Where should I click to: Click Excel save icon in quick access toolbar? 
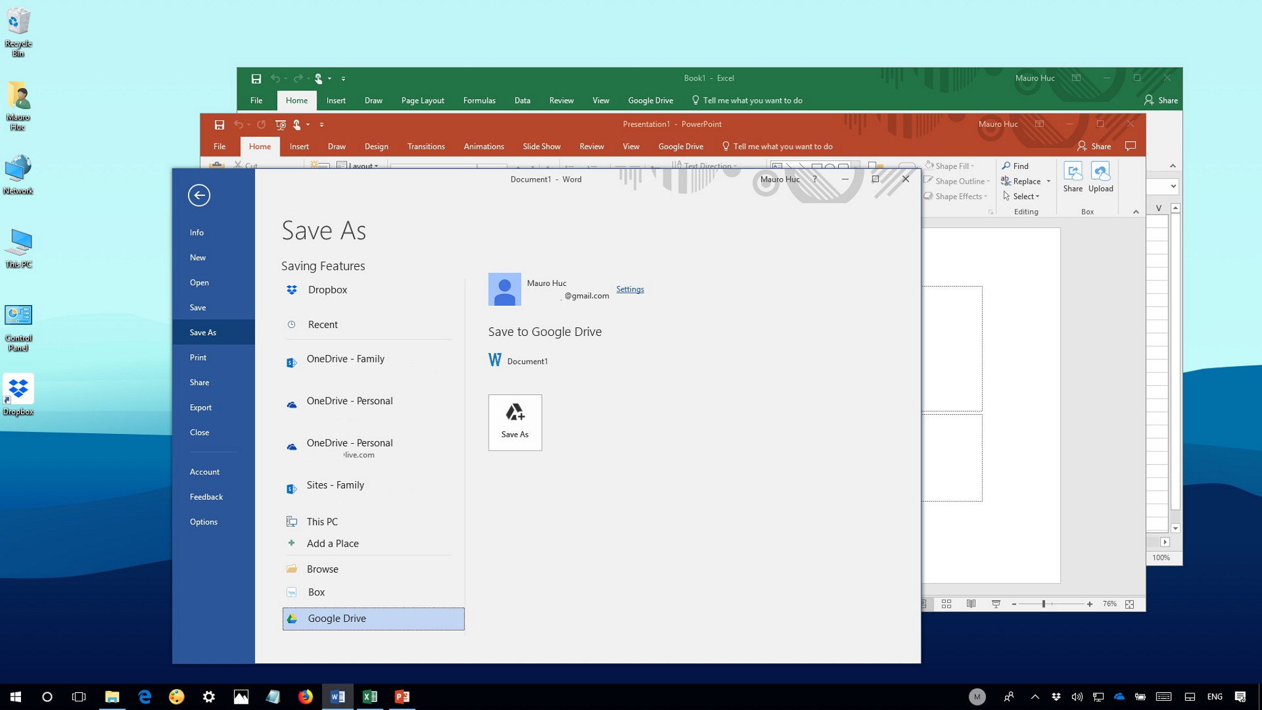point(256,78)
